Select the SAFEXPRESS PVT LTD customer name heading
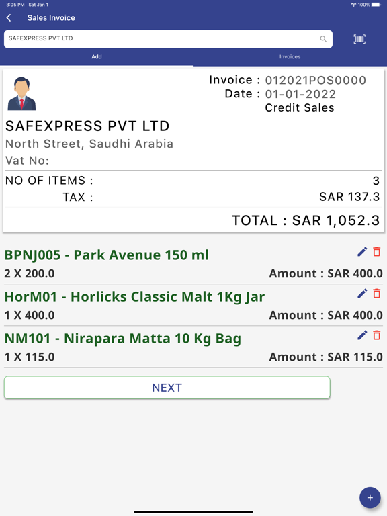387x516 pixels. 87,126
